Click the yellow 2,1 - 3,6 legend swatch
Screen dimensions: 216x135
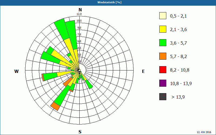pyautogui.click(x=163, y=29)
